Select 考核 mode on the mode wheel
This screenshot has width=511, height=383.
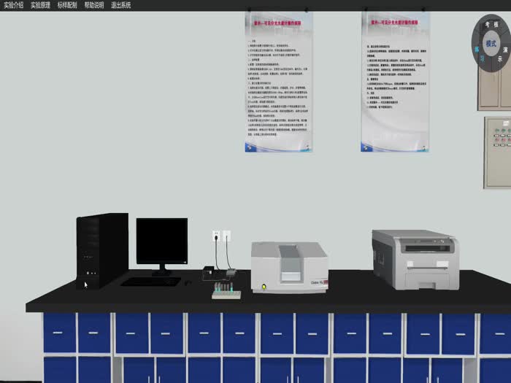click(x=490, y=25)
